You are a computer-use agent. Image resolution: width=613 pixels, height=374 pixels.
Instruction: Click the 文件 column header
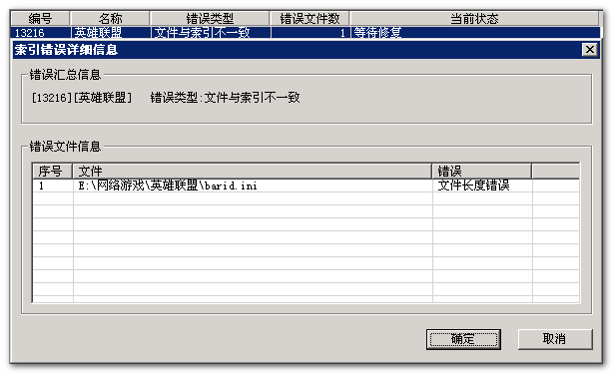click(x=253, y=171)
